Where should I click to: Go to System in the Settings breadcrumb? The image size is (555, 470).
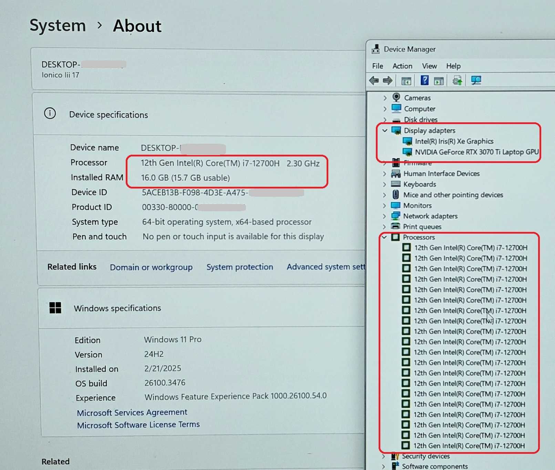[58, 25]
